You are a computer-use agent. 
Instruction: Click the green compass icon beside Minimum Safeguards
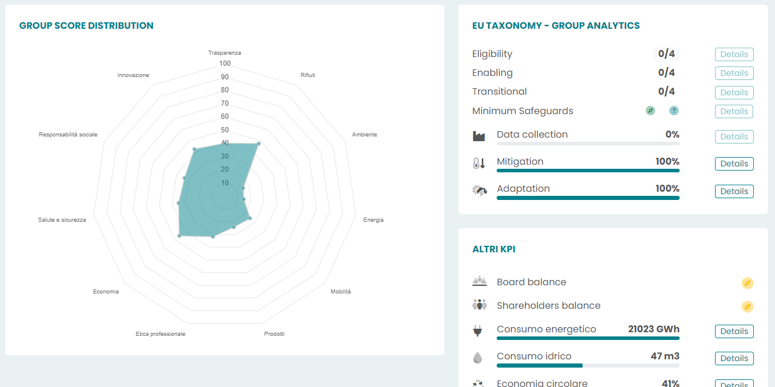650,111
